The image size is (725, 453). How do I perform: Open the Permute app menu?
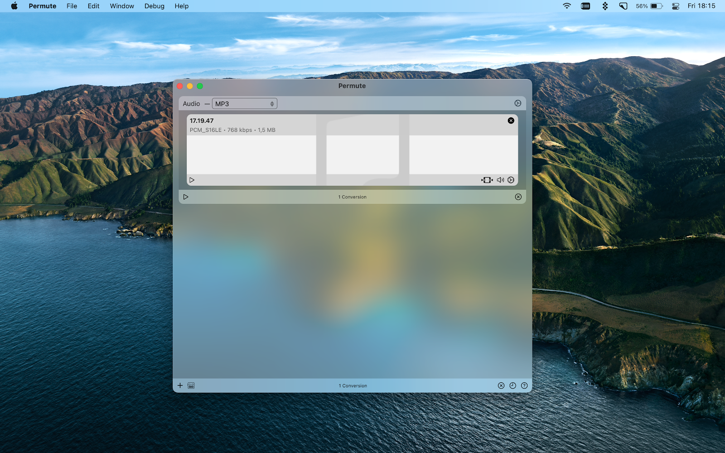pyautogui.click(x=43, y=6)
